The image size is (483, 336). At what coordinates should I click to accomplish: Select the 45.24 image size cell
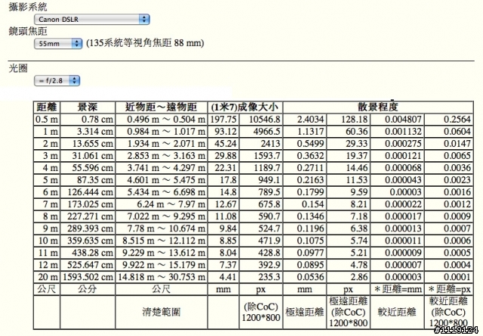(223, 144)
